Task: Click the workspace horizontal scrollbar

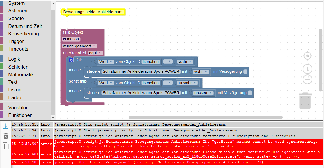Action: pyautogui.click(x=206, y=117)
